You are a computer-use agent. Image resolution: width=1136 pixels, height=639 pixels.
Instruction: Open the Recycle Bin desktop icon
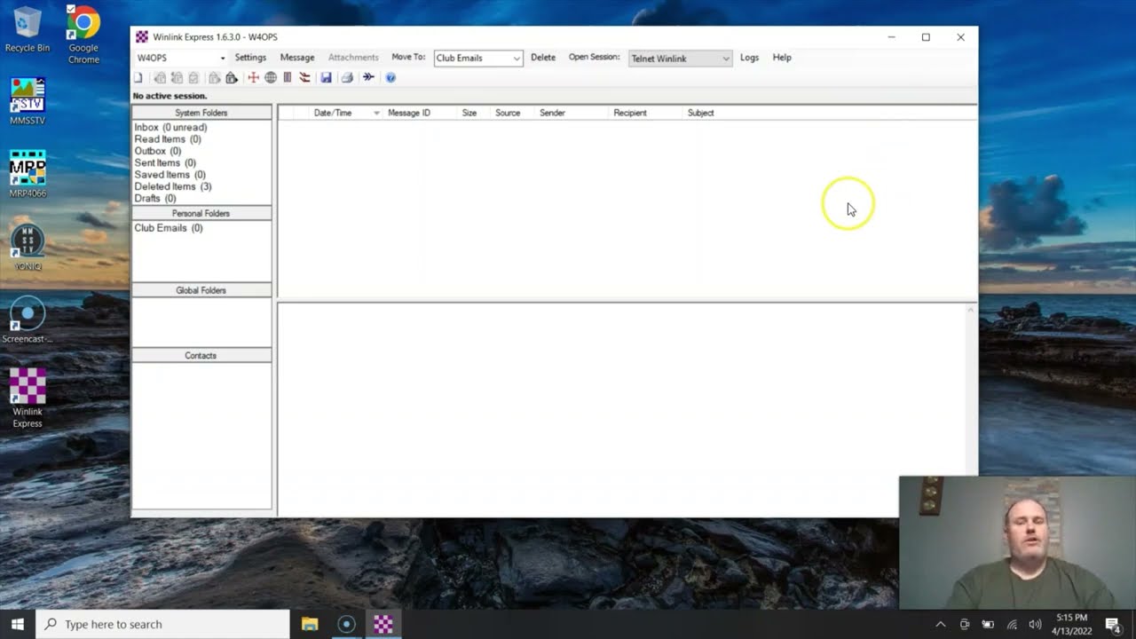(28, 31)
